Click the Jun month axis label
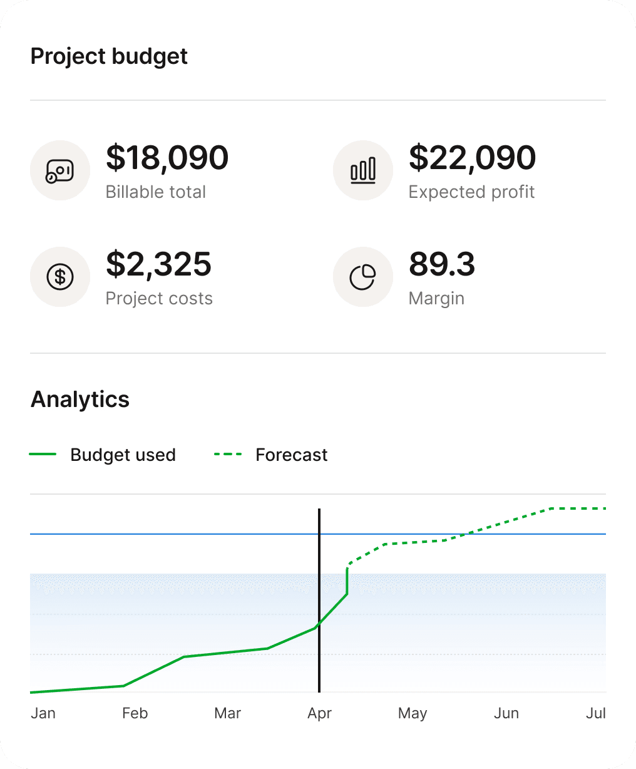This screenshot has height=769, width=636. coord(506,713)
